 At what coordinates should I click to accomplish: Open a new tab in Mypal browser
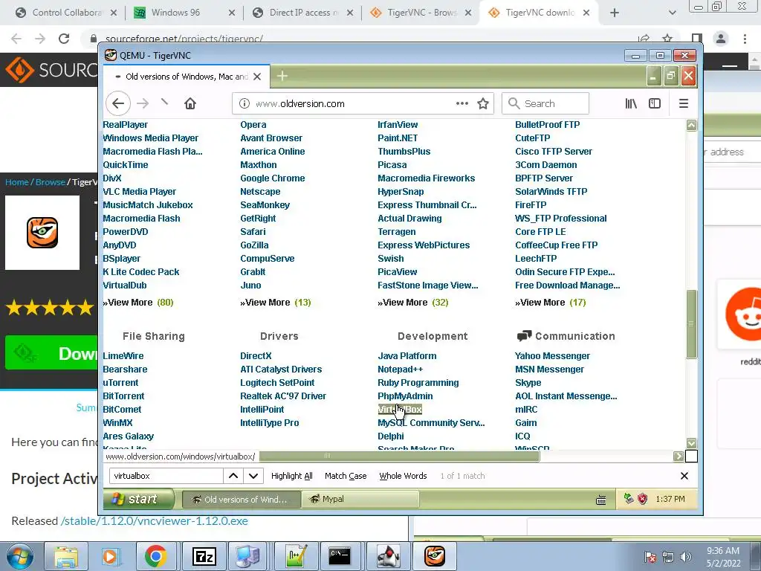[x=282, y=77]
